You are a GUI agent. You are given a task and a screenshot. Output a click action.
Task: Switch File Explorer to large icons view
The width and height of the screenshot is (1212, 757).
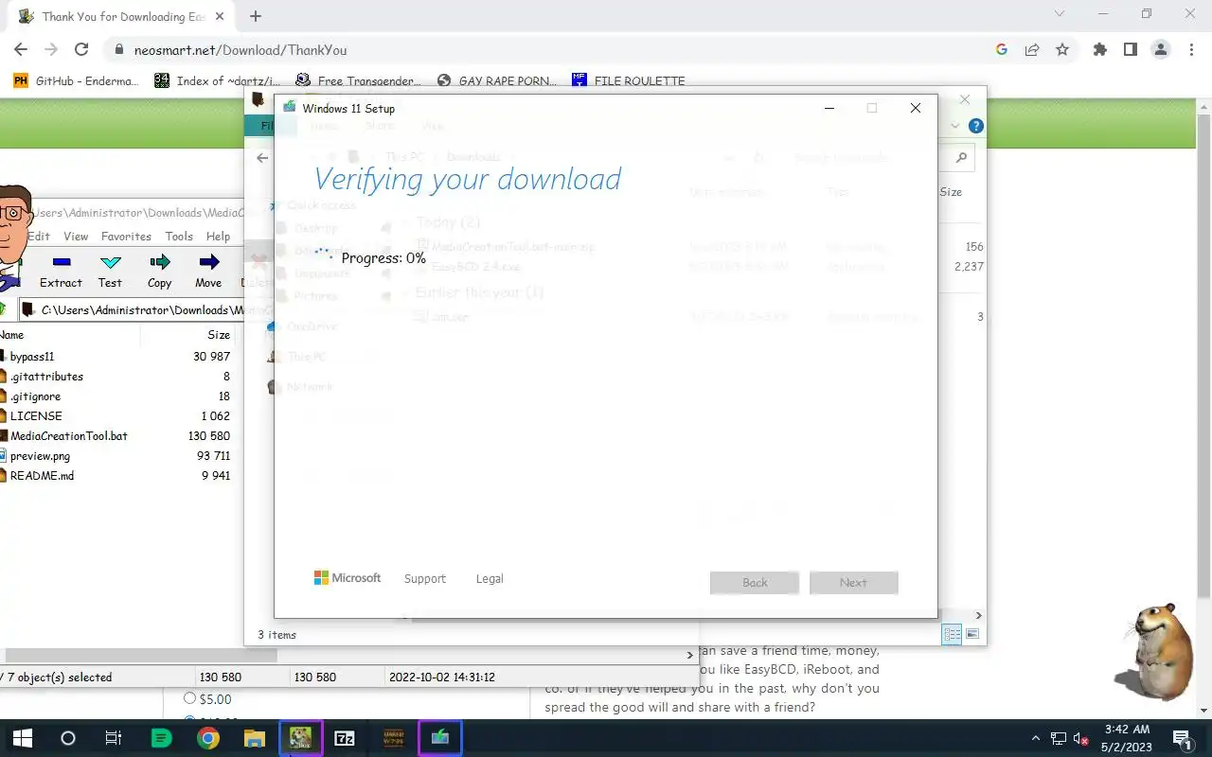point(972,635)
